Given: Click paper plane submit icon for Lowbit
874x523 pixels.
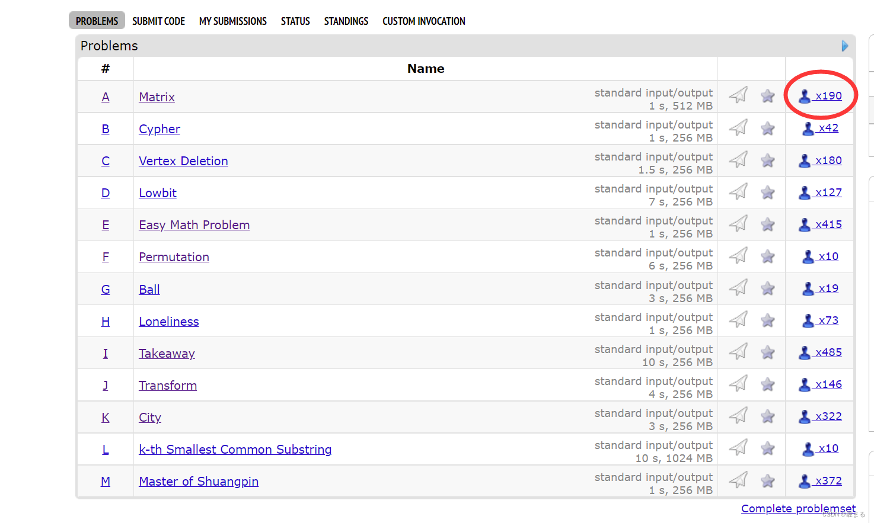Looking at the screenshot, I should click(x=738, y=191).
